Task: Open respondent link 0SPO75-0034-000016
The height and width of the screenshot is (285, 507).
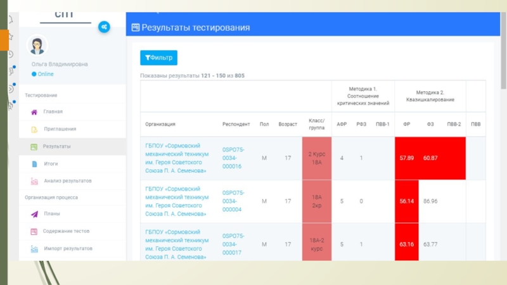Action: point(233,158)
